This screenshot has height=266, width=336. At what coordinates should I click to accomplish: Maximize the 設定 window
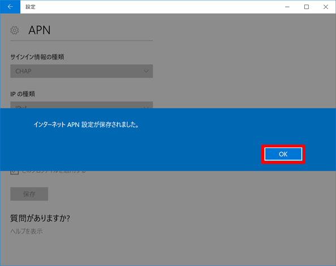(307, 7)
